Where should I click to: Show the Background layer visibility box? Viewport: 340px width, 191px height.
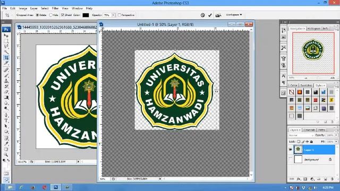coord(291,159)
